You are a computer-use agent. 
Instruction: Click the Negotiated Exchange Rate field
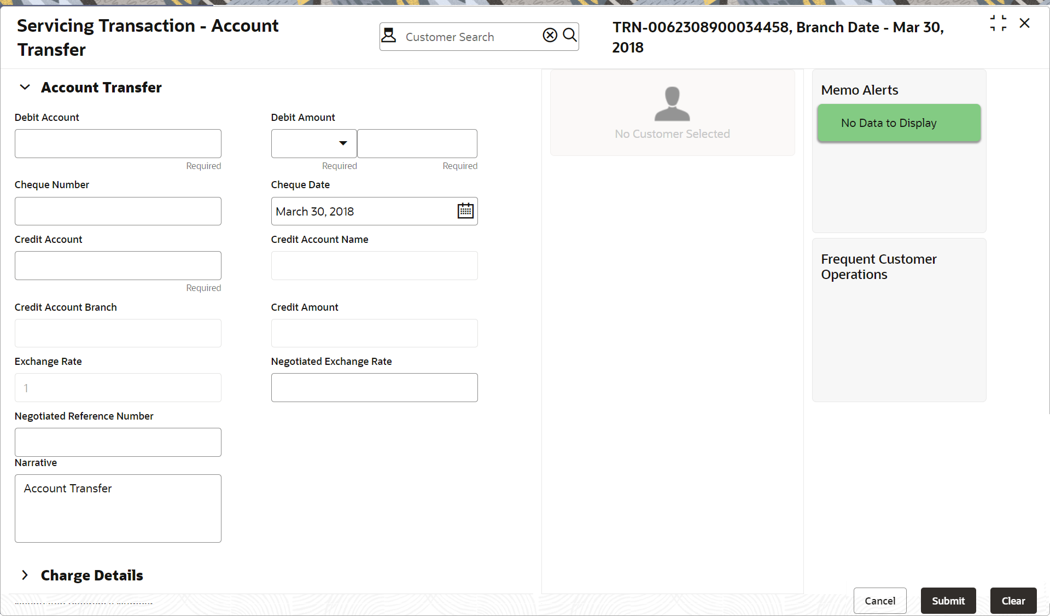click(x=374, y=387)
